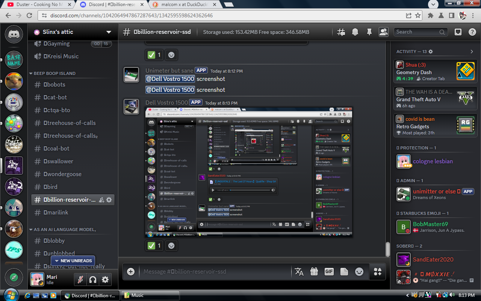
Task: Open notification settings bell icon
Action: click(355, 32)
